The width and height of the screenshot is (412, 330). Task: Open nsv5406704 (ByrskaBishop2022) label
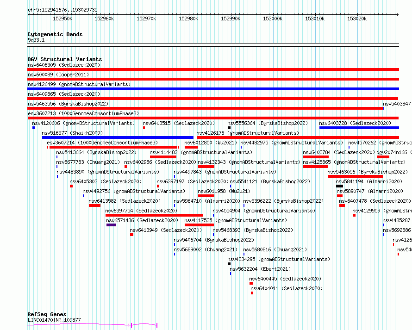click(x=214, y=240)
